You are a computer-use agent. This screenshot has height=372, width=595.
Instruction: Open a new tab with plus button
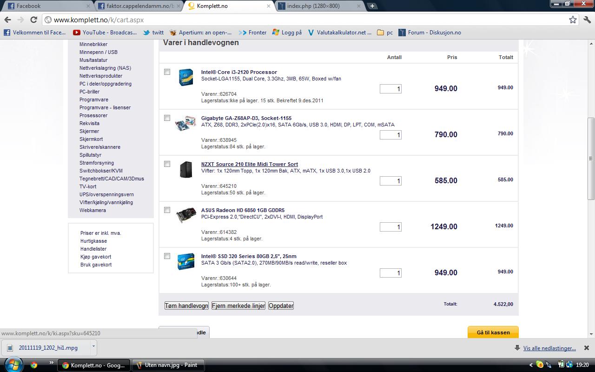(372, 6)
